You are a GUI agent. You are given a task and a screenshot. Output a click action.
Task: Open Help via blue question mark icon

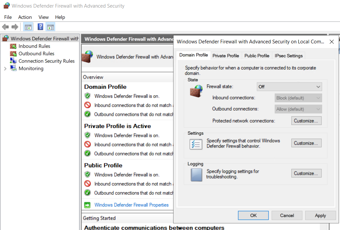point(40,27)
